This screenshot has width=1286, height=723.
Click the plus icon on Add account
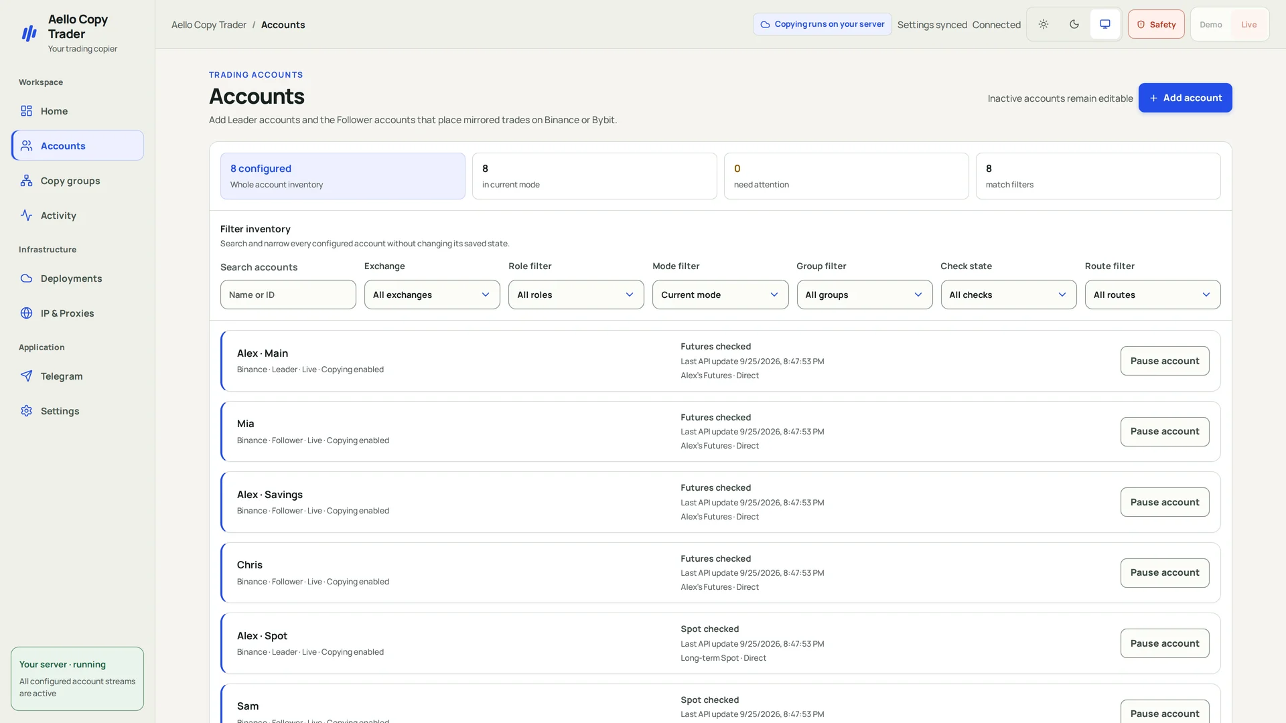[x=1153, y=98]
